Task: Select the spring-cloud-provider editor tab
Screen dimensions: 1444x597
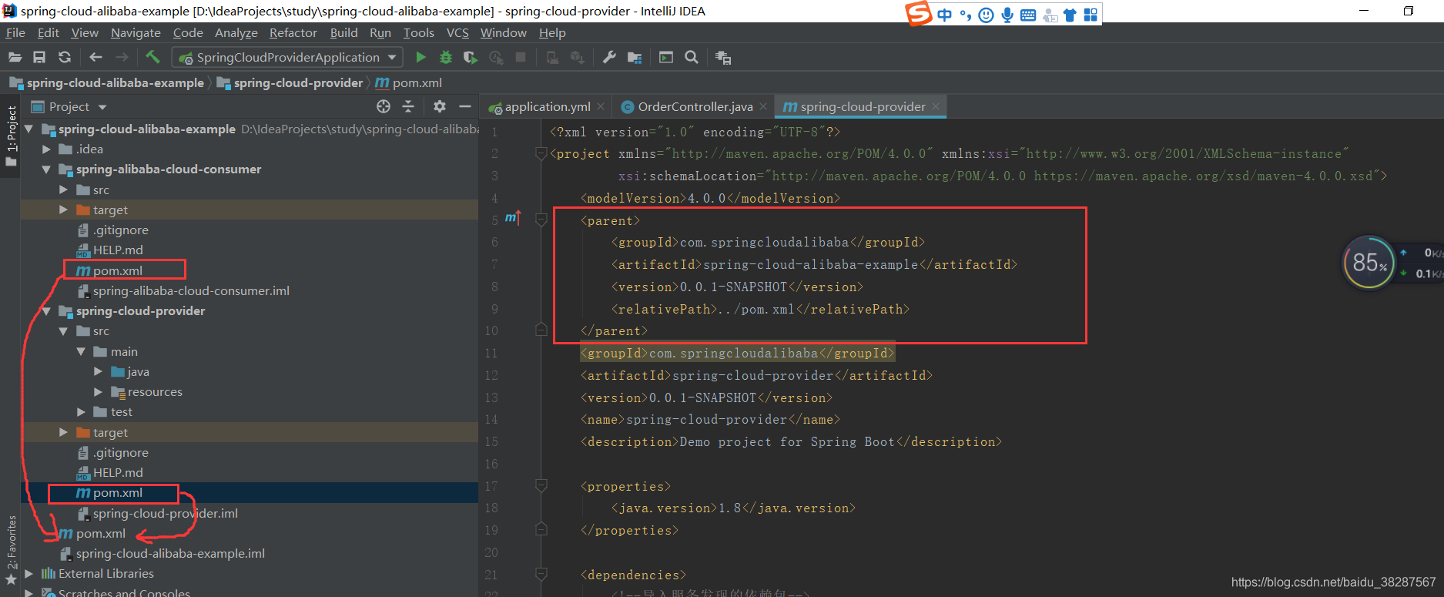Action: pos(862,106)
